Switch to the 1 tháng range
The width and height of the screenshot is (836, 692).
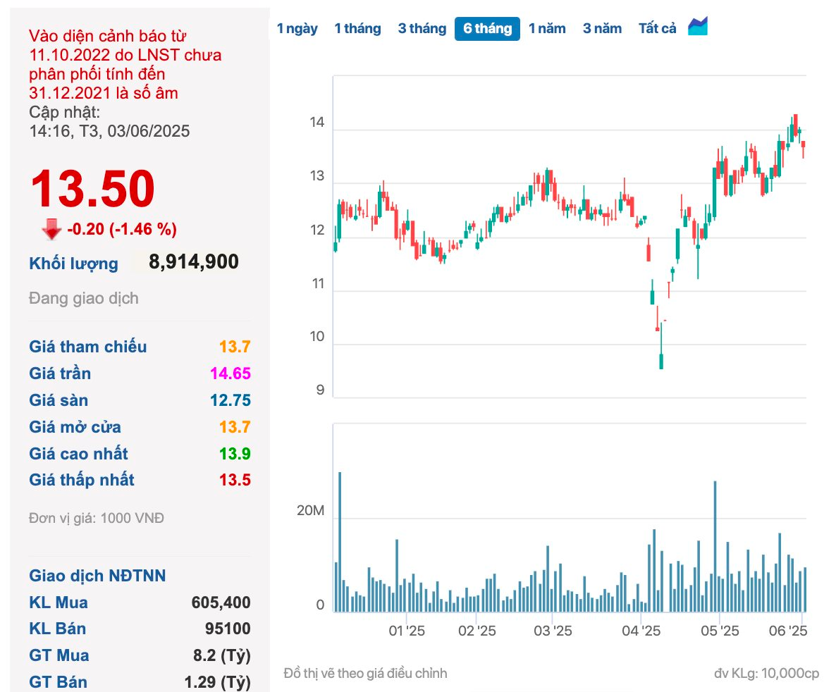click(357, 29)
